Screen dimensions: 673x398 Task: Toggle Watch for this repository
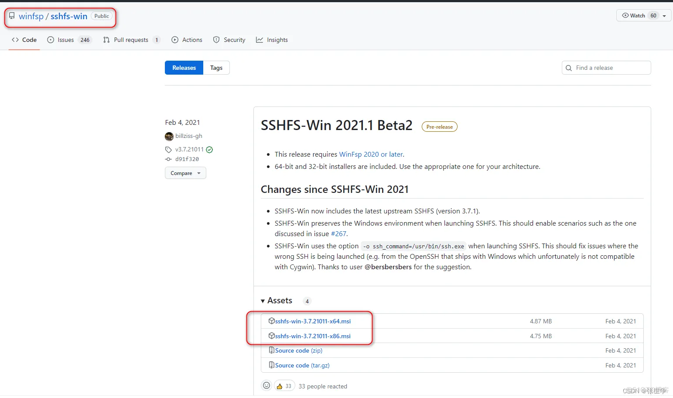tap(633, 15)
